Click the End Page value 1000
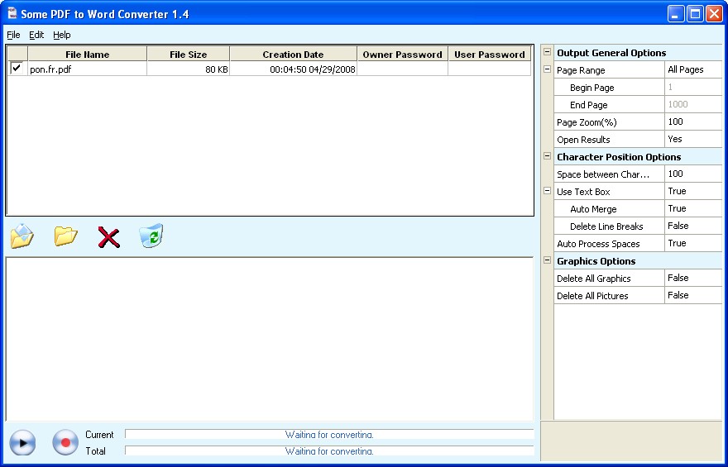 (693, 104)
